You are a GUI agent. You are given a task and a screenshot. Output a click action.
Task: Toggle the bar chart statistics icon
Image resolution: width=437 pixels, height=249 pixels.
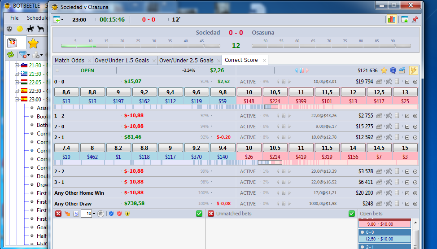point(392,19)
